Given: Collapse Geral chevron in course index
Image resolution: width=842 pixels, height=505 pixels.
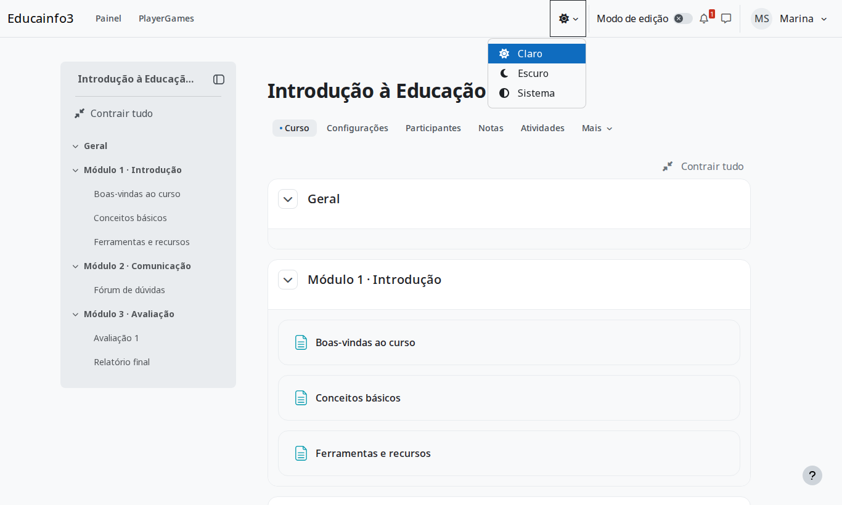Looking at the screenshot, I should (x=75, y=147).
